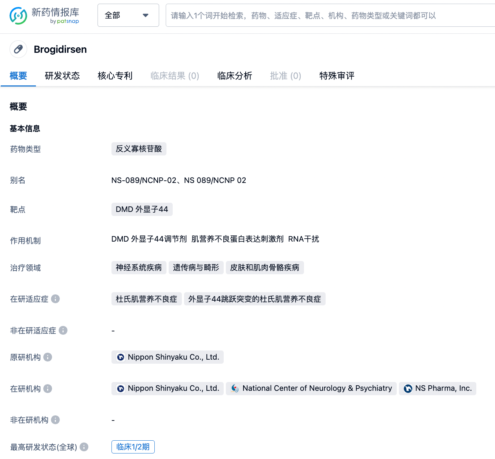Click the 反义寡核苷酸 drug type tag
495x459 pixels.
tap(139, 149)
